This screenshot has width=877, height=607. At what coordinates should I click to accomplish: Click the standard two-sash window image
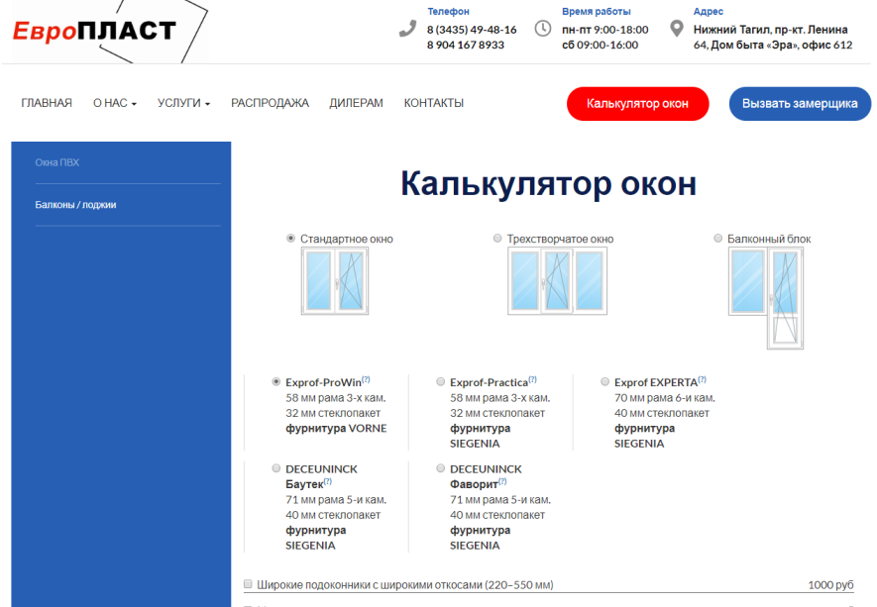click(333, 280)
